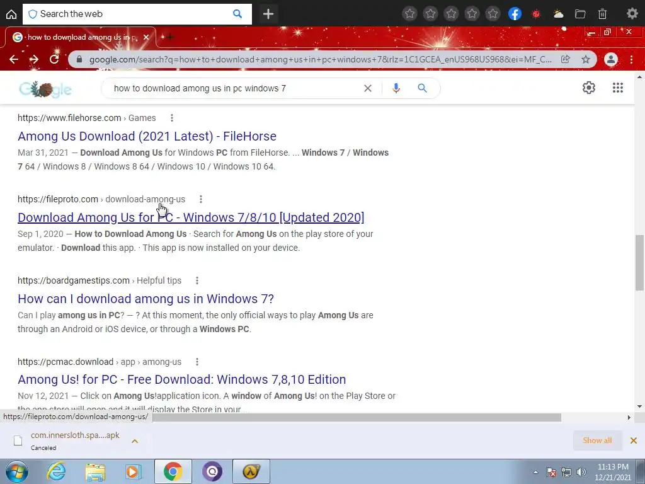The image size is (645, 484).
Task: Close the 'how to download among us' tab
Action: click(146, 37)
